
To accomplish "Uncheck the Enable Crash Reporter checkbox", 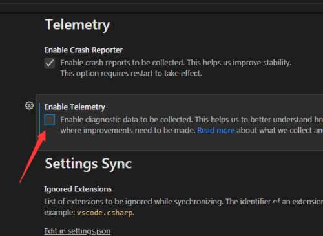I will tap(50, 63).
